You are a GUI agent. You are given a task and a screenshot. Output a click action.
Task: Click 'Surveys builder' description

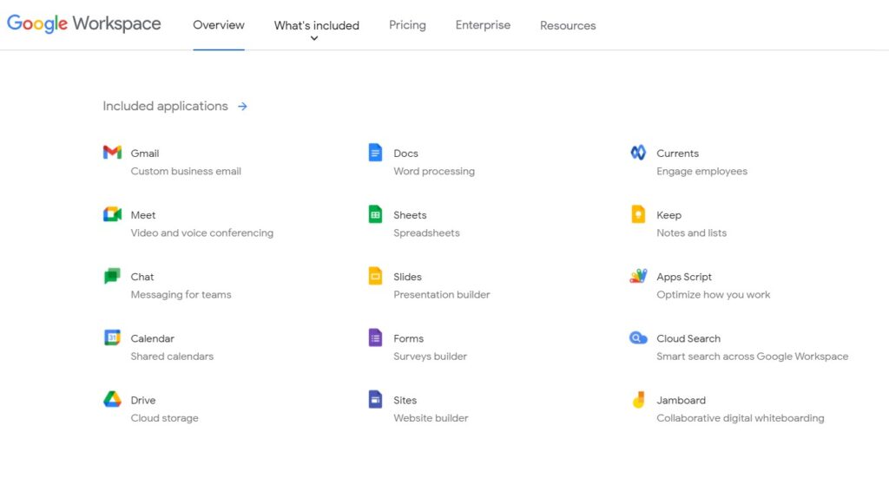431,357
